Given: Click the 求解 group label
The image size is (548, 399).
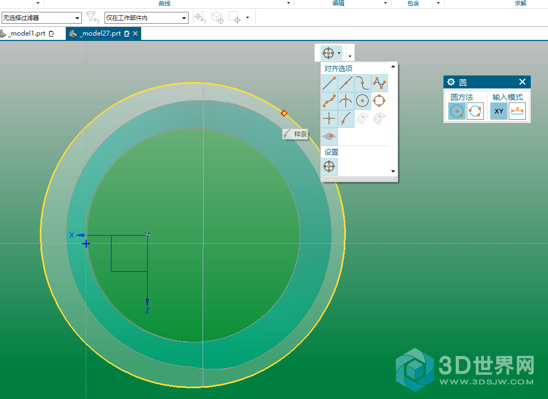Looking at the screenshot, I should pos(521,3).
